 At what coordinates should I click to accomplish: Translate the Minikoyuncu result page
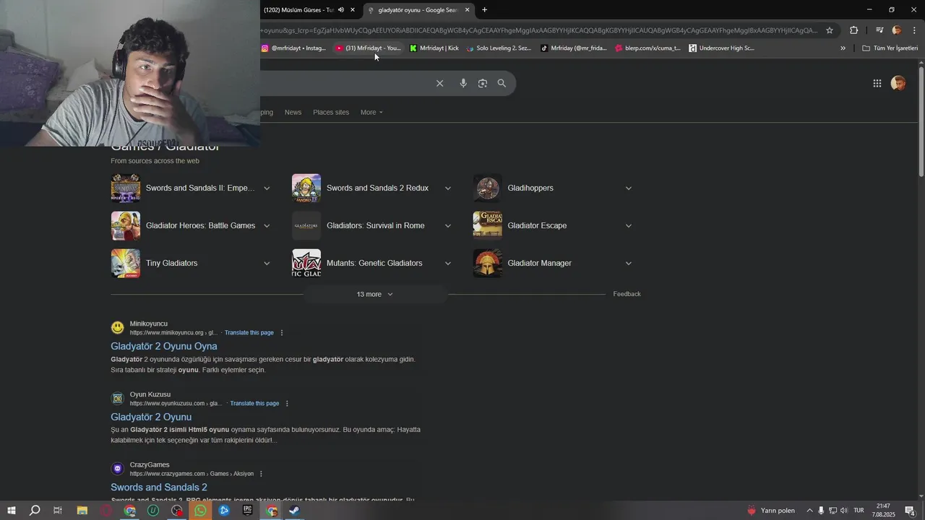(249, 333)
